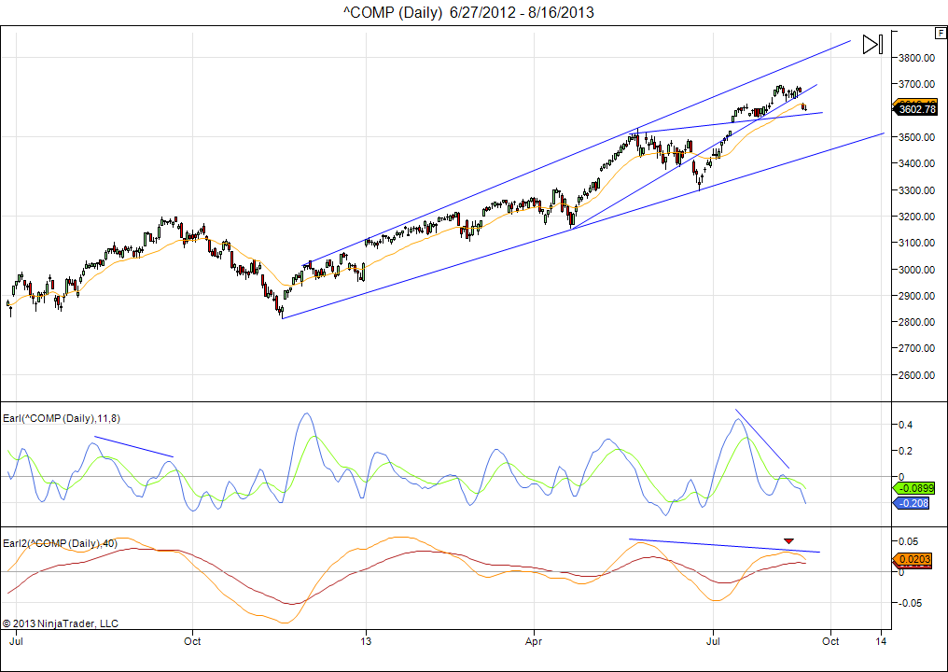
Task: Click the 0.4 level on Earl axis
Action: pyautogui.click(x=906, y=425)
